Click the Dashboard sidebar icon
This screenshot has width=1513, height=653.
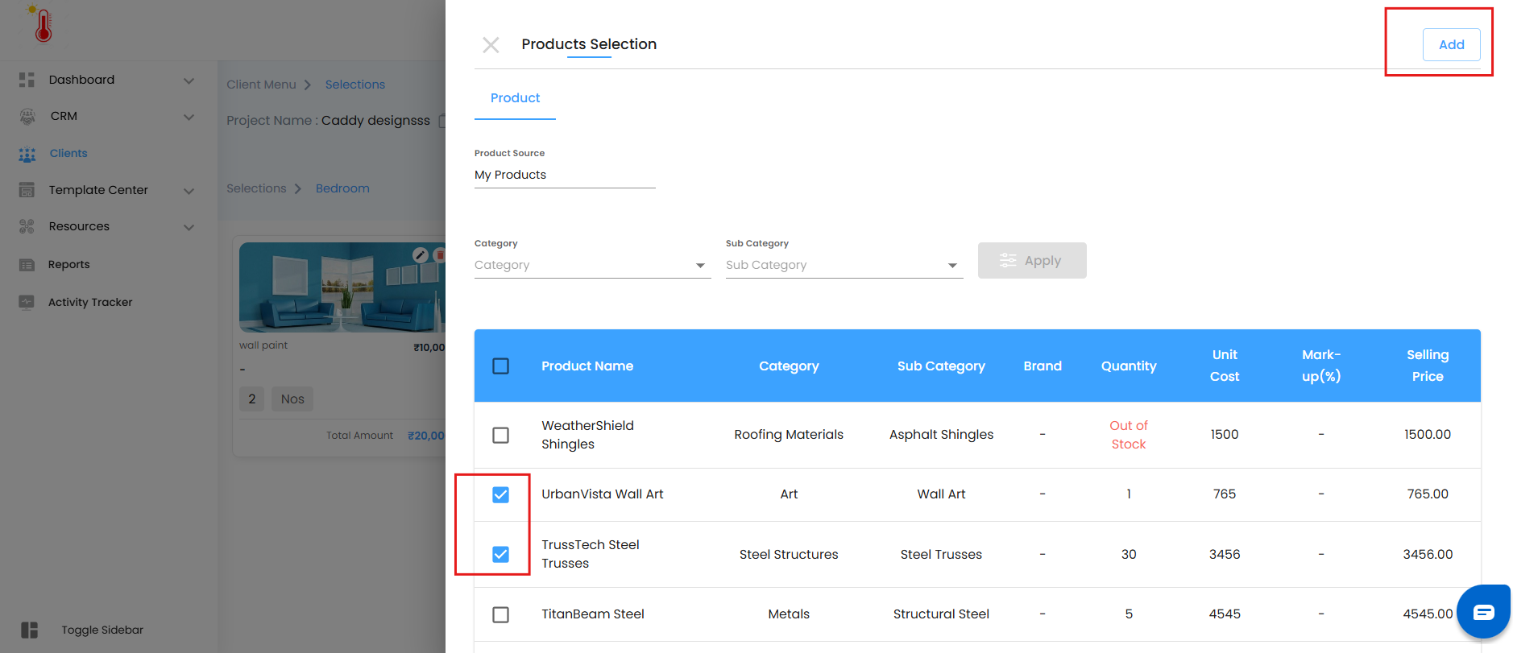(x=27, y=80)
